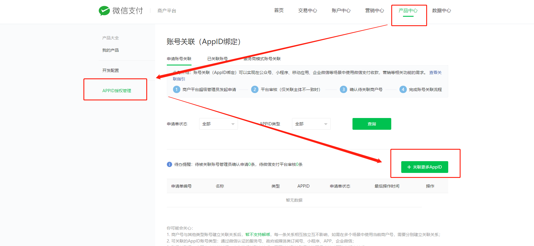Click the green 暂不支持解绑 text
The height and width of the screenshot is (246, 534).
(258, 235)
